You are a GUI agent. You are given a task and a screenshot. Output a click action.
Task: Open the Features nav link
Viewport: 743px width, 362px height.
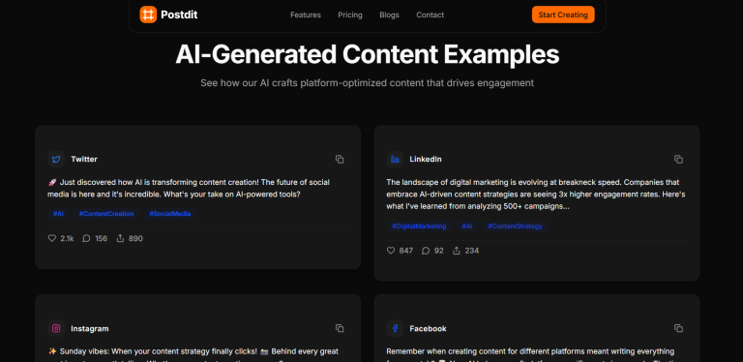(x=306, y=15)
